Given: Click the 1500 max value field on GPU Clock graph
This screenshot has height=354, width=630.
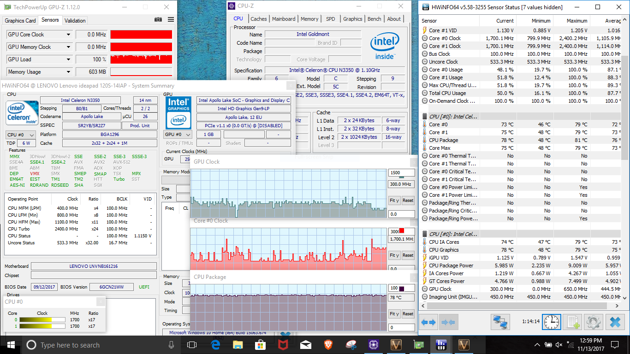Looking at the screenshot, I should [402, 173].
